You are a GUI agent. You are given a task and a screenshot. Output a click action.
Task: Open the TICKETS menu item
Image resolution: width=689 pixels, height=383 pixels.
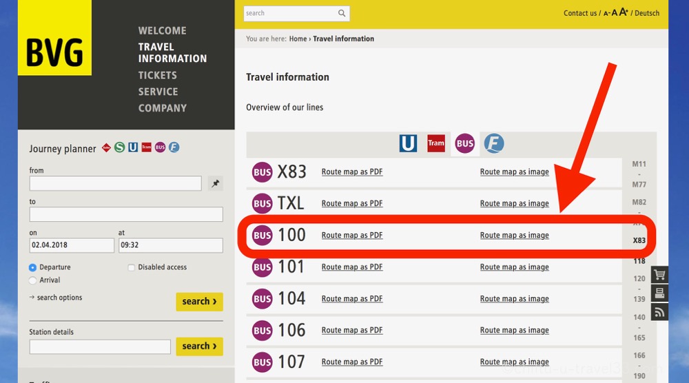coord(157,76)
